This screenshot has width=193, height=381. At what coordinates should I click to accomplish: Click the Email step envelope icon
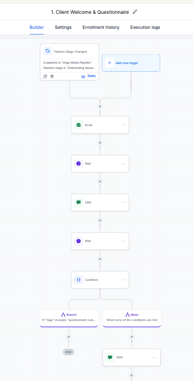[79, 125]
